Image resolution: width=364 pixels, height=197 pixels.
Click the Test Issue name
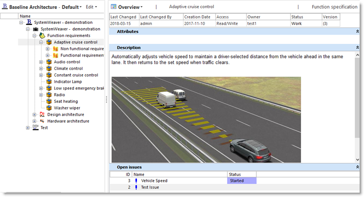coord(150,187)
